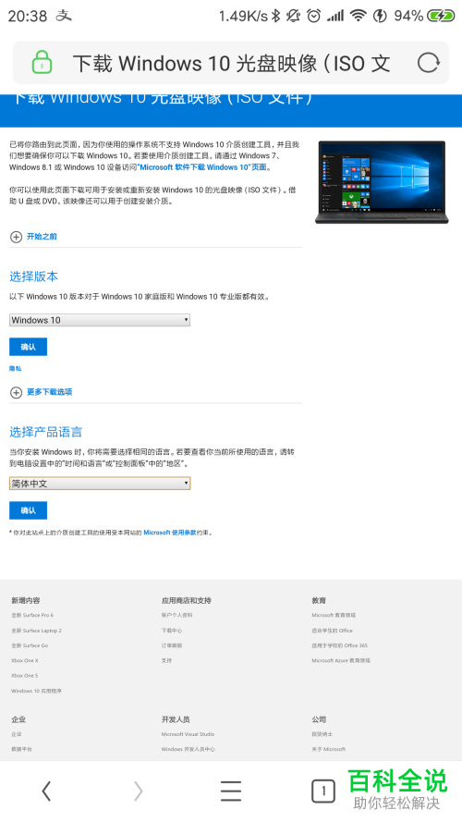The width and height of the screenshot is (462, 822).
Task: Open 帐户个人资料 footer link
Action: [177, 615]
